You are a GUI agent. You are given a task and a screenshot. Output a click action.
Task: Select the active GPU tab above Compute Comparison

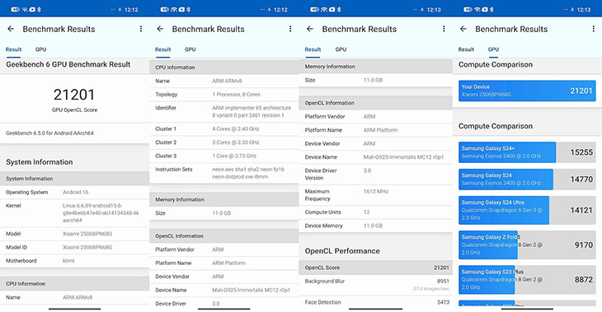(x=493, y=49)
